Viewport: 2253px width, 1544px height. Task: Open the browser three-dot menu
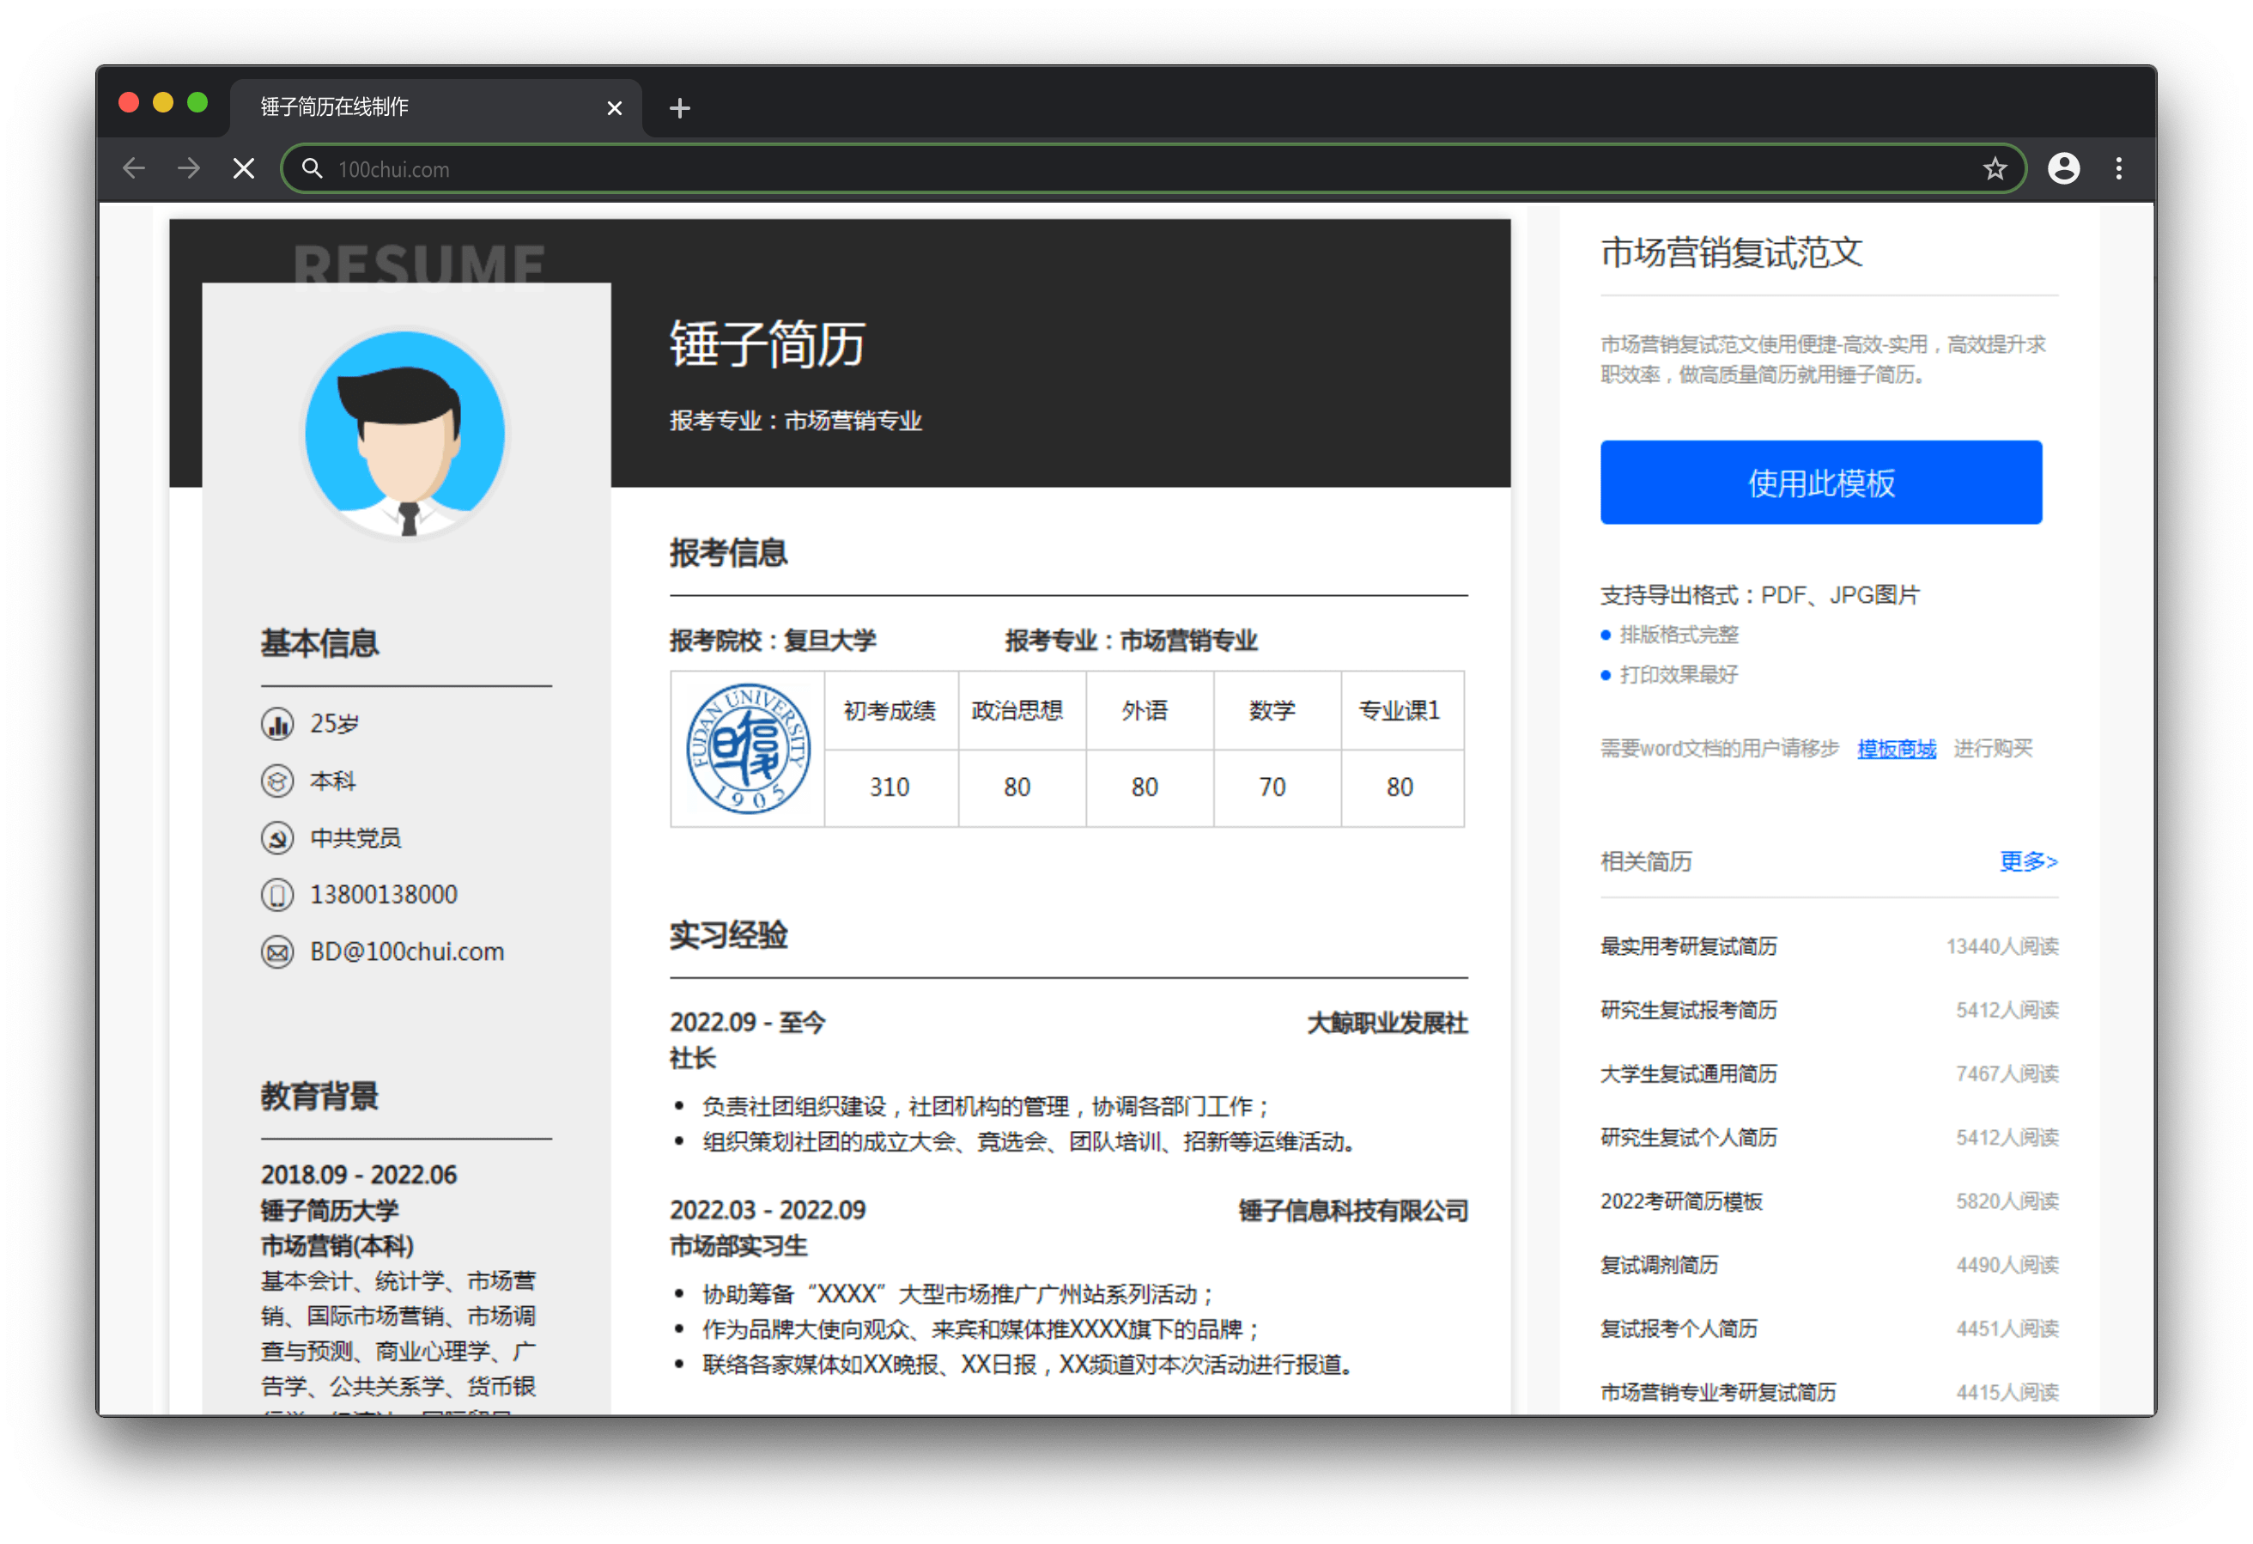2119,169
